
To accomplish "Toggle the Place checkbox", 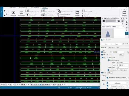I will coord(102,73).
